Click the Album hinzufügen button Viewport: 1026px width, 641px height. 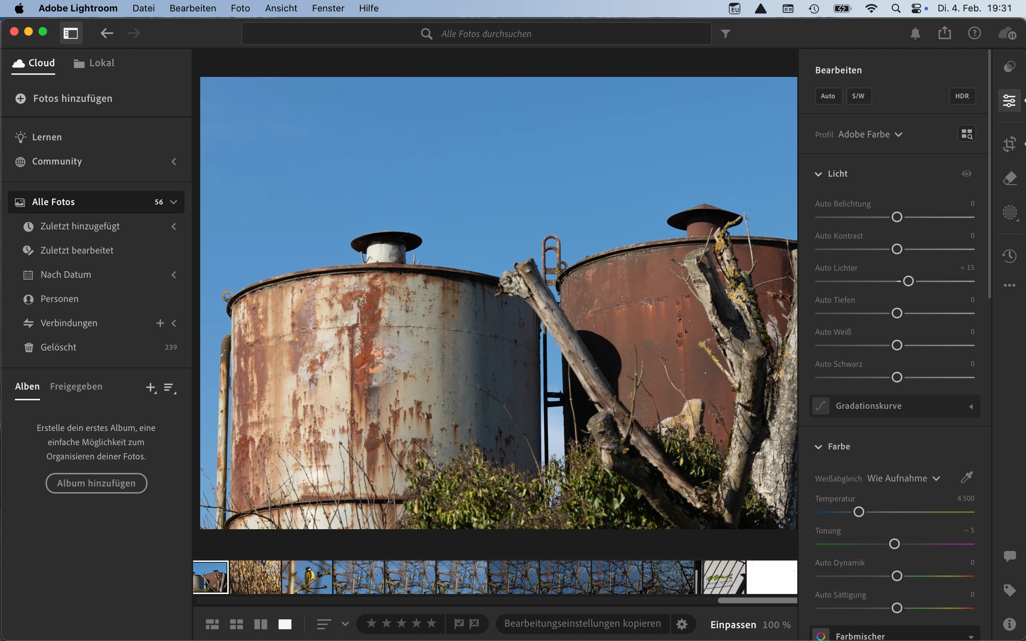pyautogui.click(x=96, y=483)
